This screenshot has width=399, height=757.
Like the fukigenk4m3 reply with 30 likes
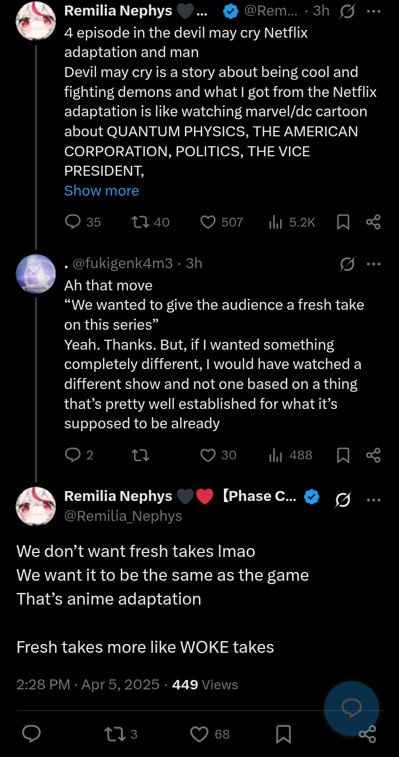coord(208,455)
